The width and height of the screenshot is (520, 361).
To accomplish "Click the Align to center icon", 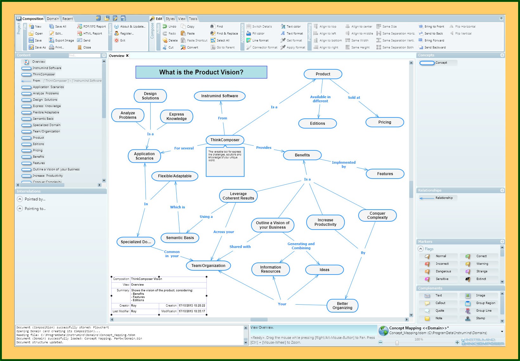I will click(x=348, y=27).
